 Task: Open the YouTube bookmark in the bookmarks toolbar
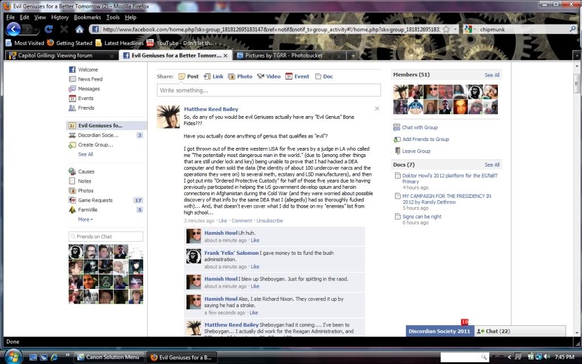[x=180, y=43]
